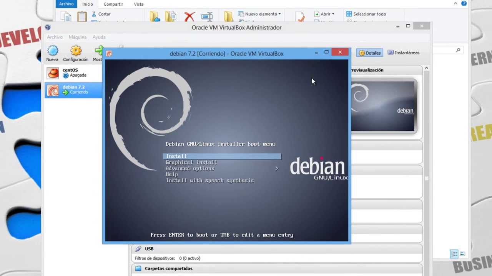Click the Paste clipboard icon in ribbon
The width and height of the screenshot is (492, 276).
pos(82,16)
